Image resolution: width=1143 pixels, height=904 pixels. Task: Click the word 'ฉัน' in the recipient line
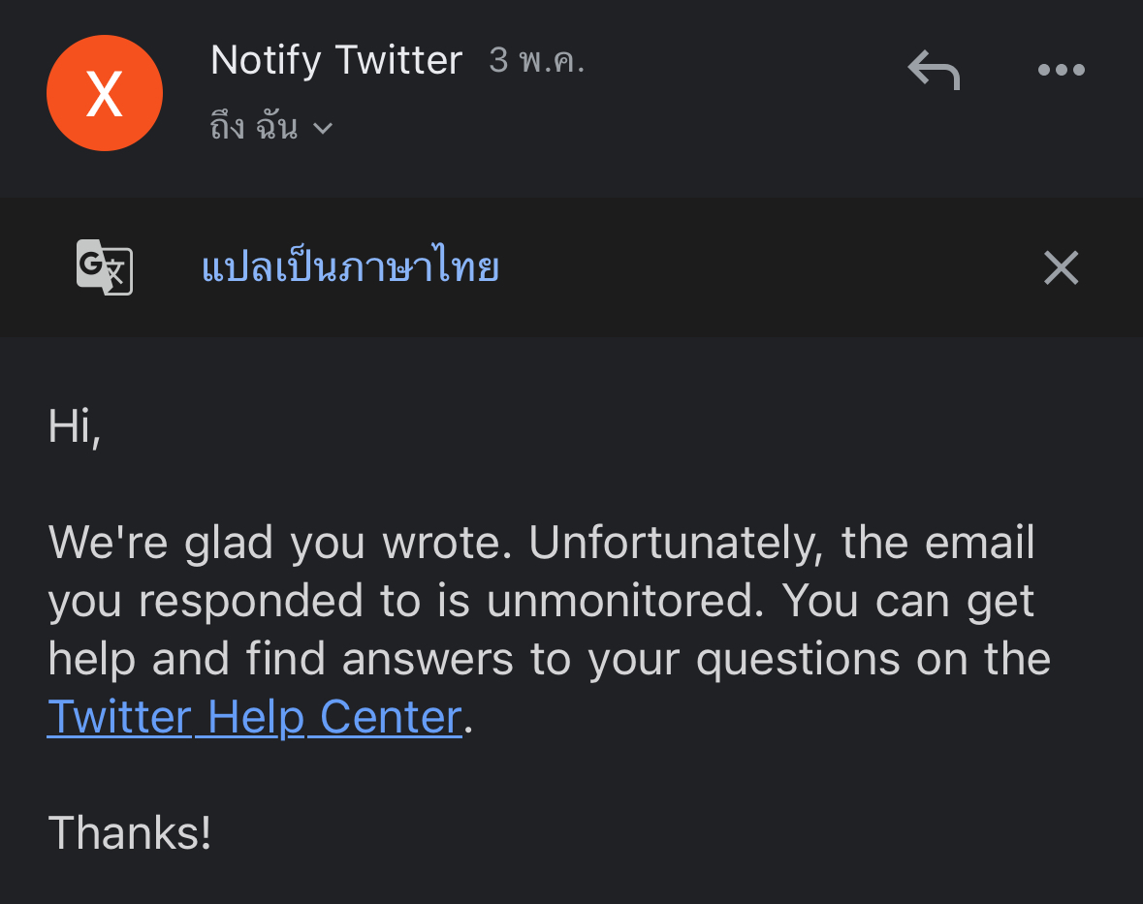(276, 125)
